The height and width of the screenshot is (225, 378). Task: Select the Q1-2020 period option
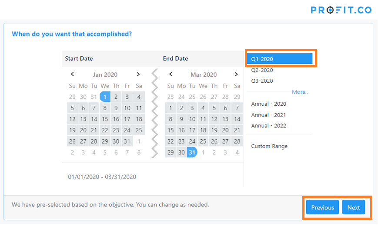point(279,59)
